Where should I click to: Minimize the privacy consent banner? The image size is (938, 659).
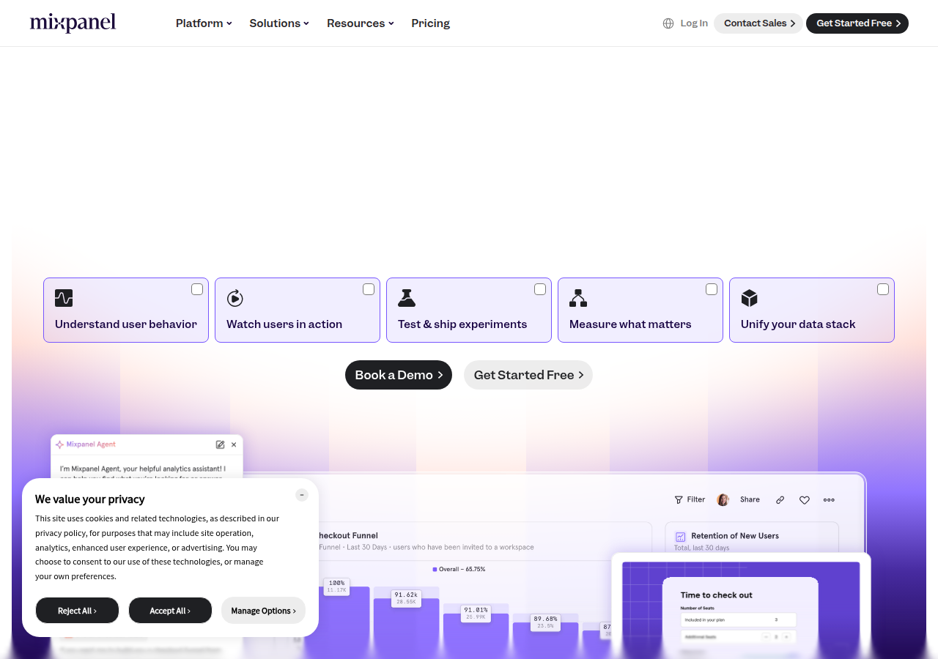(x=302, y=495)
